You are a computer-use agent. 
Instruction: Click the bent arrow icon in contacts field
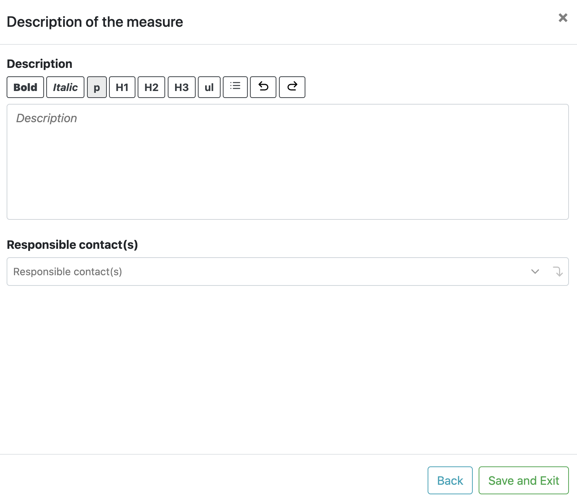558,272
